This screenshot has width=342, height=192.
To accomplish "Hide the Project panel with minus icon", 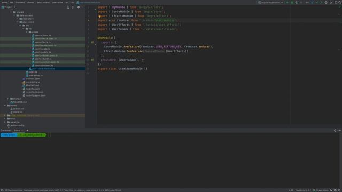I will pos(83,7).
